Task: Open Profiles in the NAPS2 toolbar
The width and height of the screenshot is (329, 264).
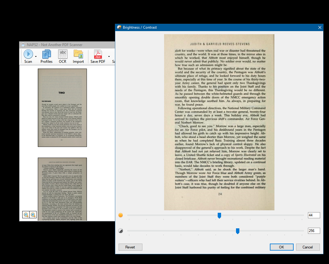Action: tap(46, 56)
